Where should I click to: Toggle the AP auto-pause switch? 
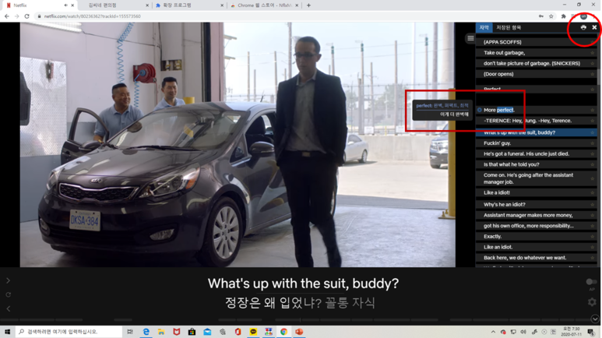(x=591, y=282)
